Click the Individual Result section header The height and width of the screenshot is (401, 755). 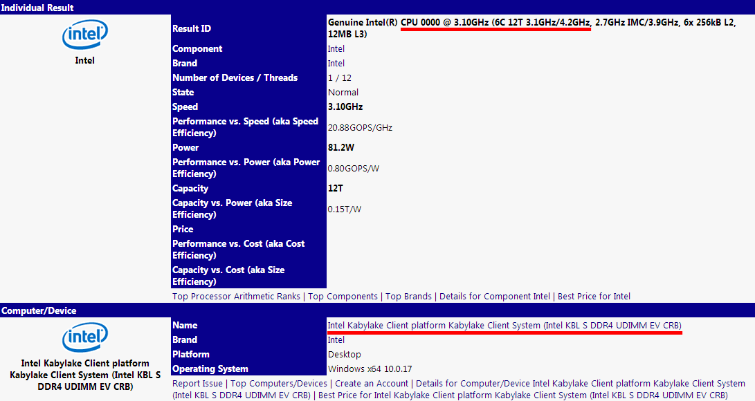(x=38, y=8)
